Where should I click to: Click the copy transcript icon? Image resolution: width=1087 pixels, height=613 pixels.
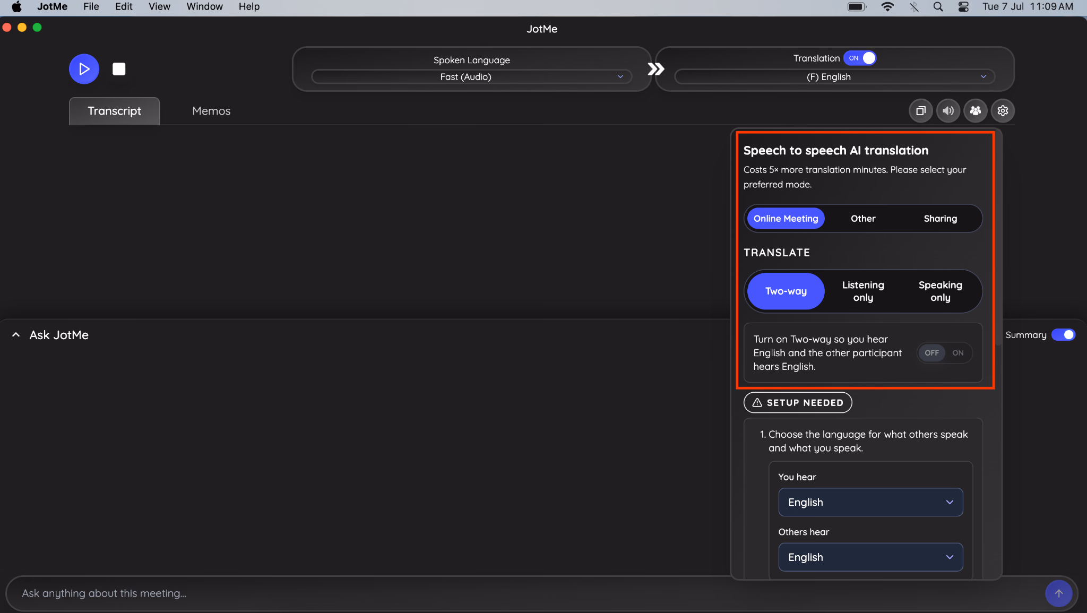(921, 111)
